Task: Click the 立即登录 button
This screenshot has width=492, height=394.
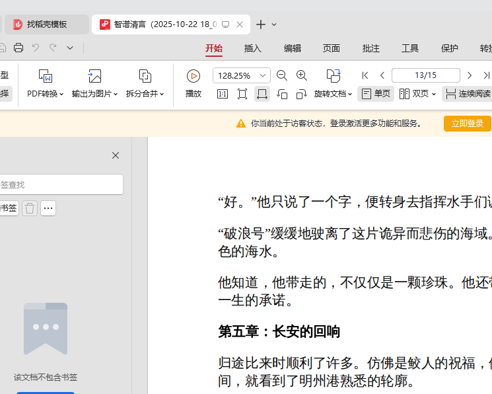Action: pos(467,123)
